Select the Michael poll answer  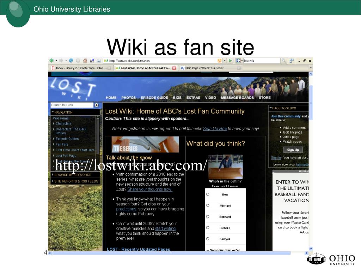[x=208, y=205]
